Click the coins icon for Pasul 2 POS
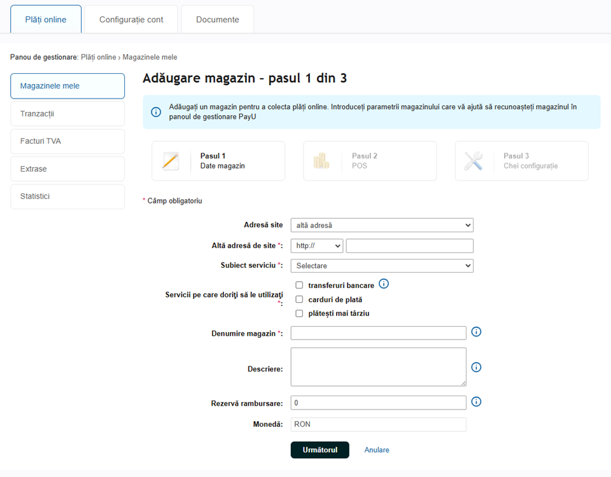Image resolution: width=611 pixels, height=477 pixels. click(x=321, y=161)
